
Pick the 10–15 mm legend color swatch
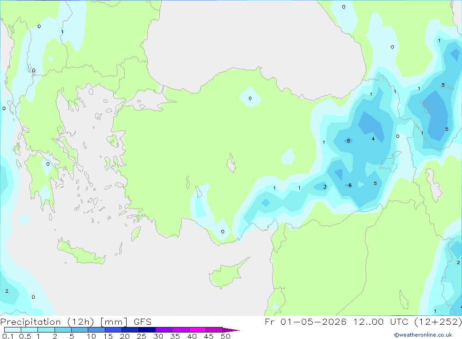(97, 330)
